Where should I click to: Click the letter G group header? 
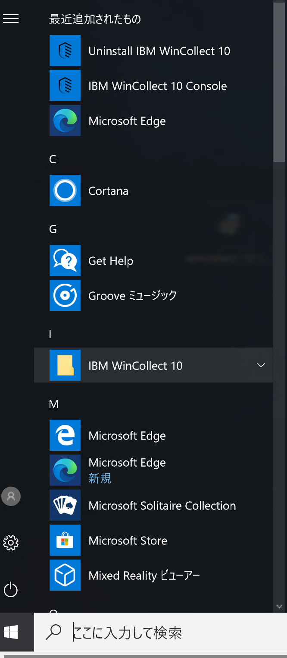pos(53,229)
